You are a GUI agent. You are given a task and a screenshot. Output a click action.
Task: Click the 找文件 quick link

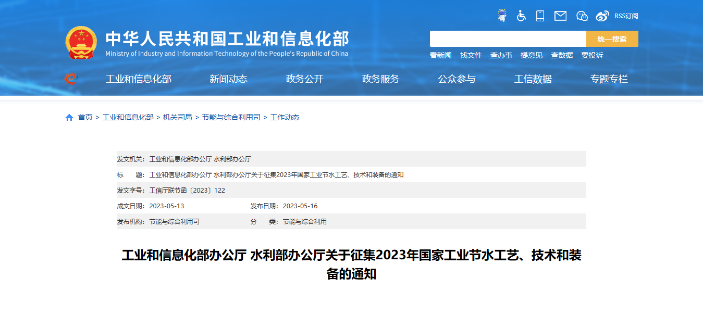tap(471, 55)
